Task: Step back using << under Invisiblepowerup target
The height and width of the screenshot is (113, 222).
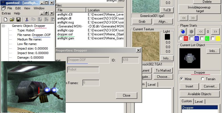Action: pos(184,18)
